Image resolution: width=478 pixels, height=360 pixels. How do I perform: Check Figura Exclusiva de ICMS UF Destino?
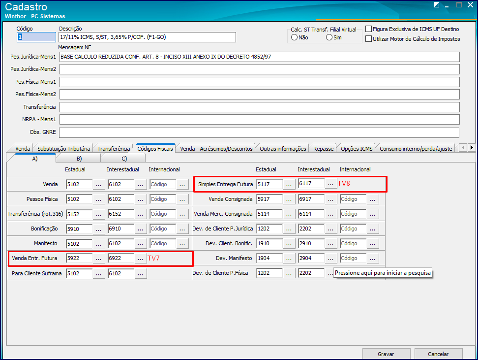pos(368,29)
